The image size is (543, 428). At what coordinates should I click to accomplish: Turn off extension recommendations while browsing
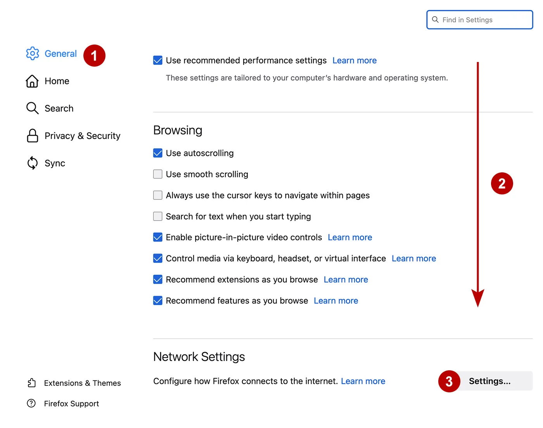pos(157,279)
